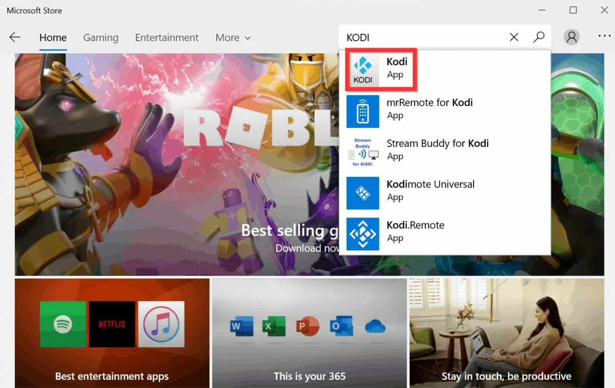Click the Kodi.Remote app icon
Image resolution: width=615 pixels, height=388 pixels.
[x=363, y=234]
